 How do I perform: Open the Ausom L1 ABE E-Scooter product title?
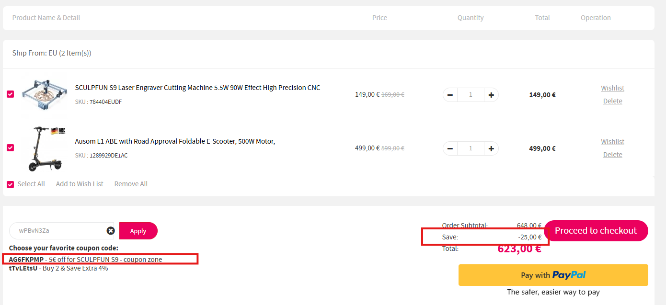(x=175, y=141)
